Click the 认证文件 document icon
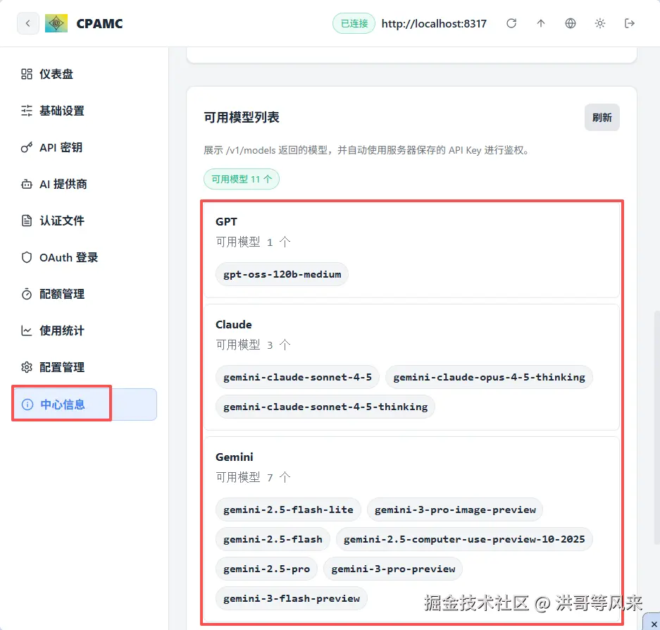The image size is (660, 630). point(26,221)
